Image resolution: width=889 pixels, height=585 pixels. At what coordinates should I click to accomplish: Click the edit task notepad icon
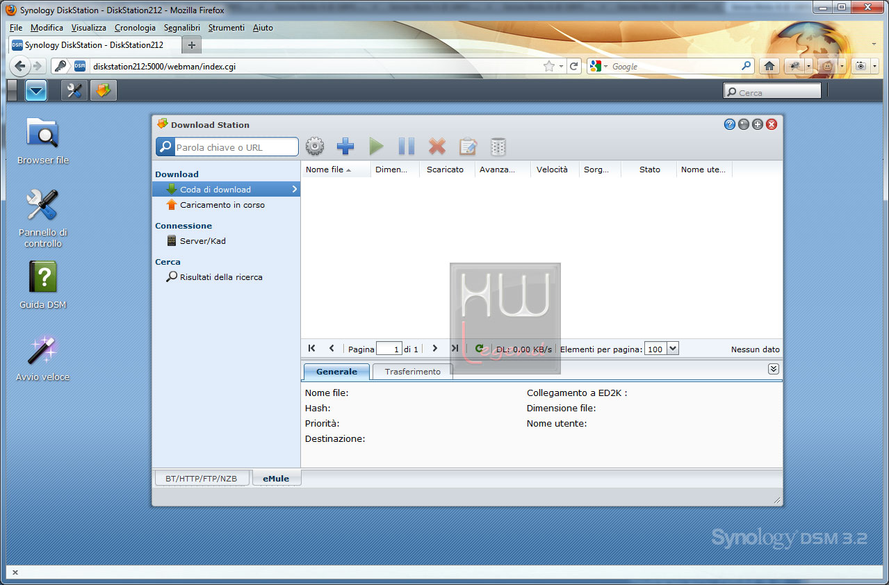(x=468, y=147)
